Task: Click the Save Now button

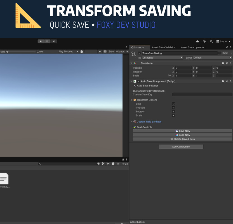Action: [x=182, y=131]
